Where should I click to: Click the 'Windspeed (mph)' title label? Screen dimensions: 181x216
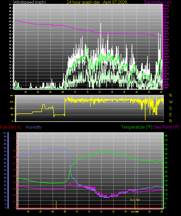[29, 2]
